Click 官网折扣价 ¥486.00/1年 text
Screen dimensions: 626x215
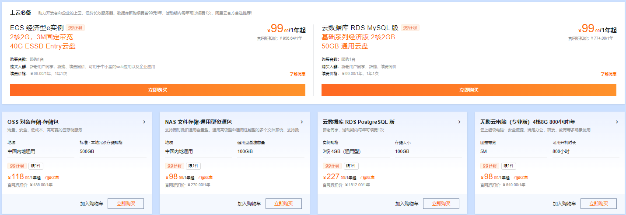pos(30,185)
